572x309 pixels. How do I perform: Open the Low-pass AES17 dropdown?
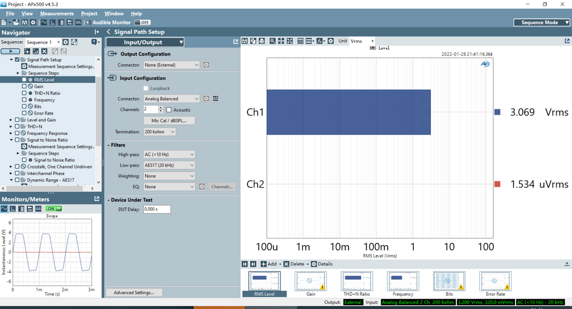(169, 165)
